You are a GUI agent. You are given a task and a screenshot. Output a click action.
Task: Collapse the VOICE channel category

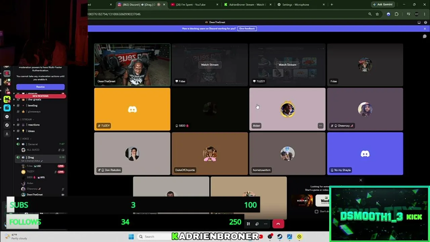coord(24,139)
